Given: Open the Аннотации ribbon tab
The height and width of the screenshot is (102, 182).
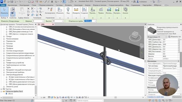Looking at the screenshot, I should tap(78, 5).
